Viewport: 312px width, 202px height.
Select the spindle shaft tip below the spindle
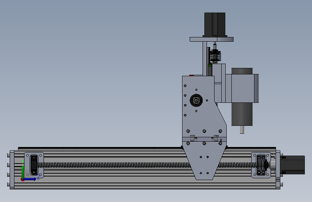pos(242,130)
